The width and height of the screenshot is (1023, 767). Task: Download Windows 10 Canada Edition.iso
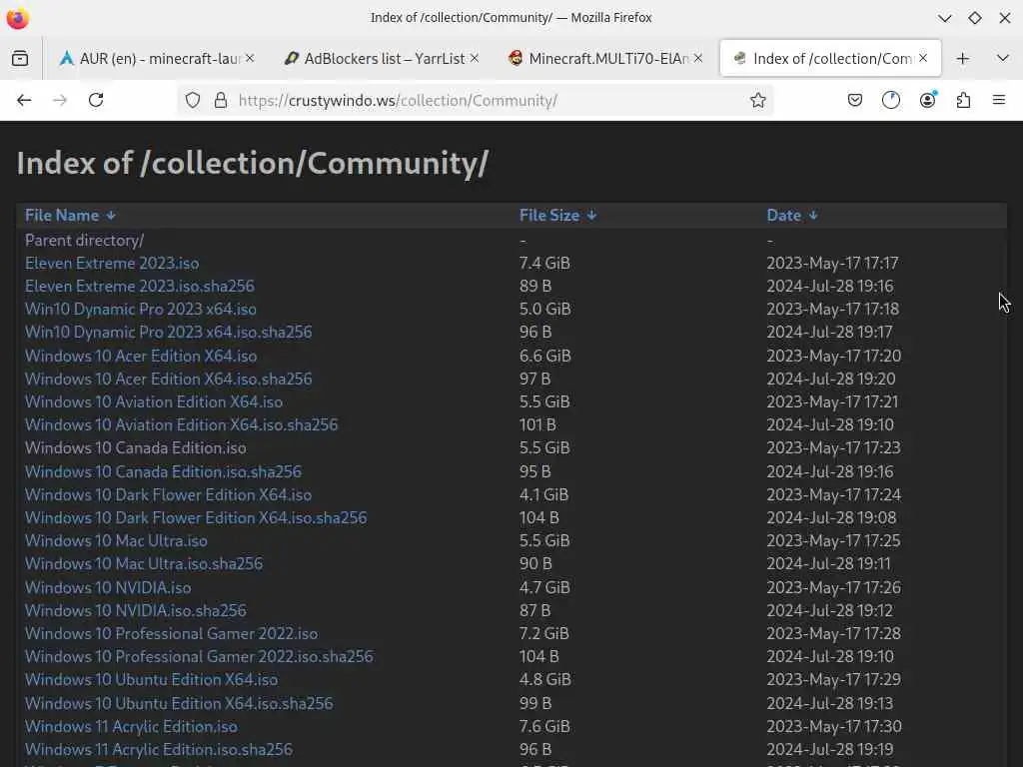coord(136,448)
